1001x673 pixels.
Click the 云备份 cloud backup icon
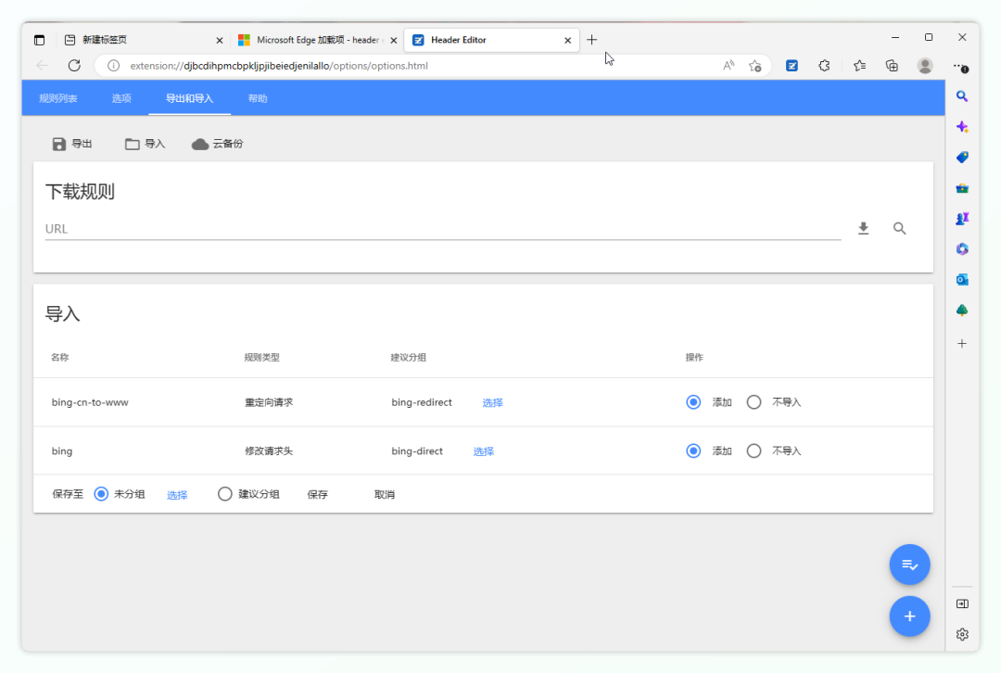click(200, 144)
